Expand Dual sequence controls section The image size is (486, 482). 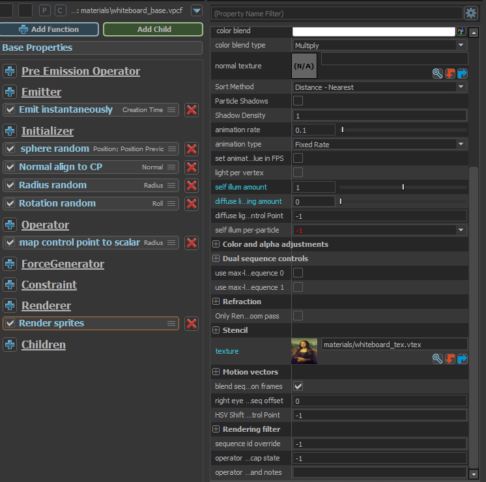click(216, 259)
